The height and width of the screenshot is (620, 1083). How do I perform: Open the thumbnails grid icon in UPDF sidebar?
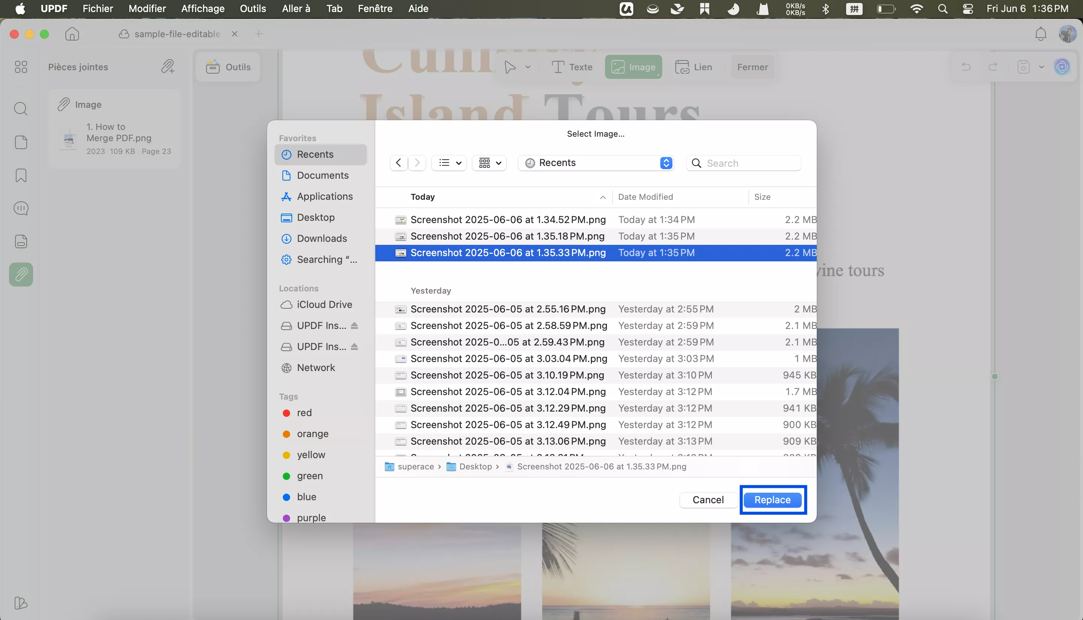pyautogui.click(x=21, y=67)
